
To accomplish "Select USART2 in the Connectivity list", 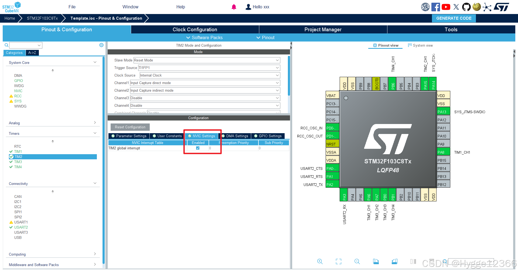I will pos(21,227).
